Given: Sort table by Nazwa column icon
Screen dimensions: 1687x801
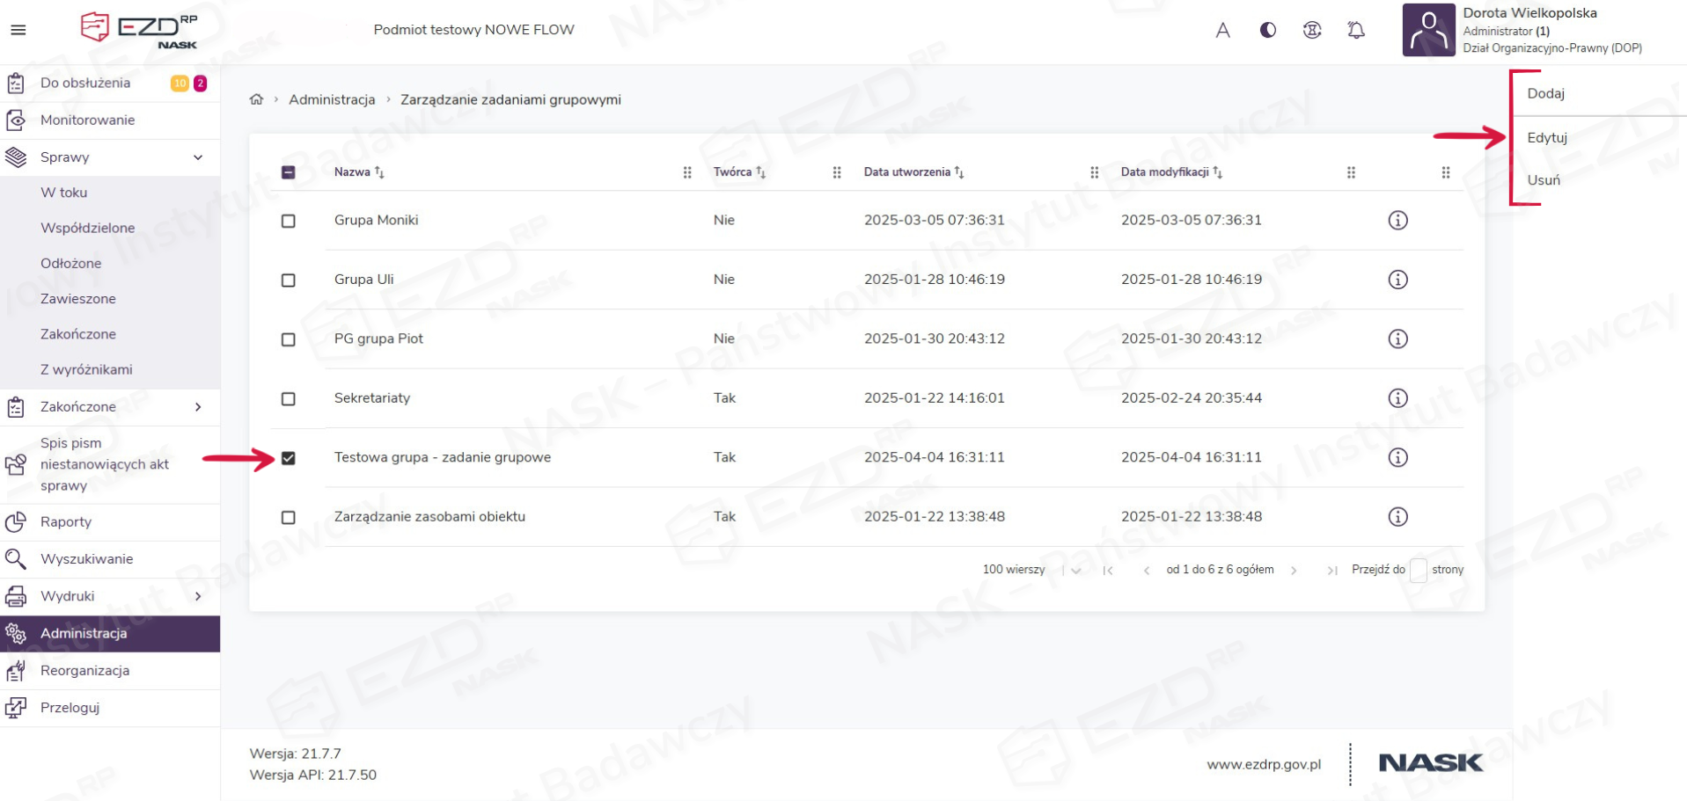Looking at the screenshot, I should 379,172.
